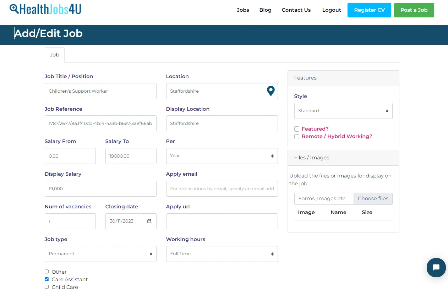Open the Style dropdown set to Standard
This screenshot has height=290, width=448.
[x=343, y=111]
